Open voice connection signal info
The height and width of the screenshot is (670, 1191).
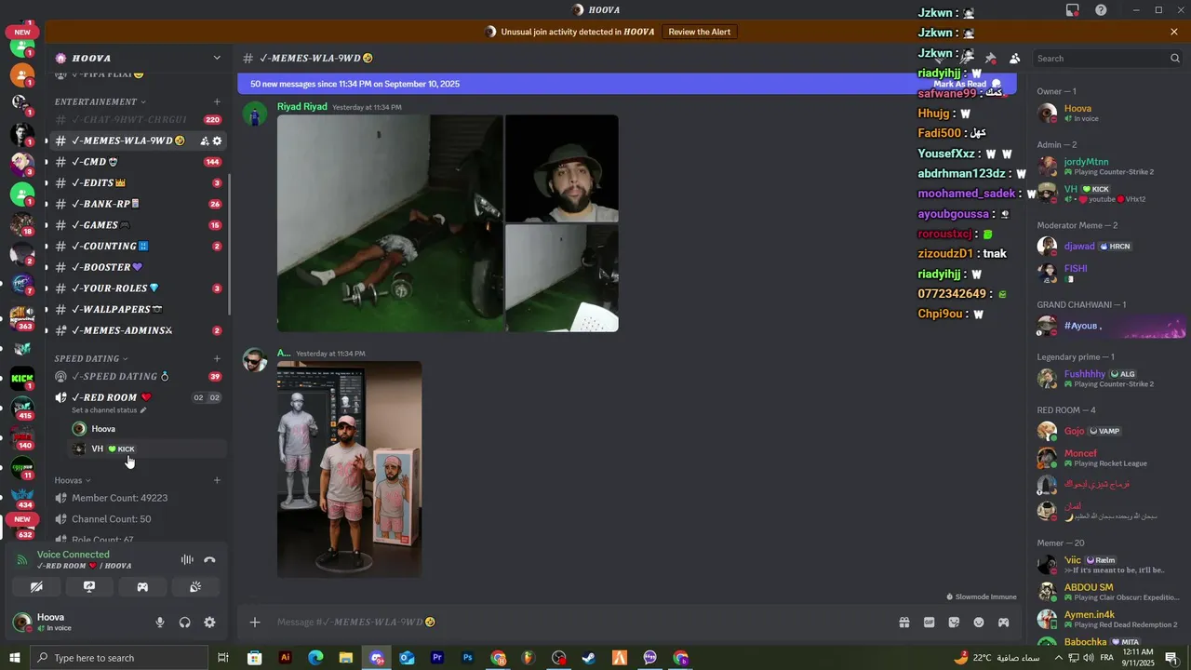pos(22,560)
